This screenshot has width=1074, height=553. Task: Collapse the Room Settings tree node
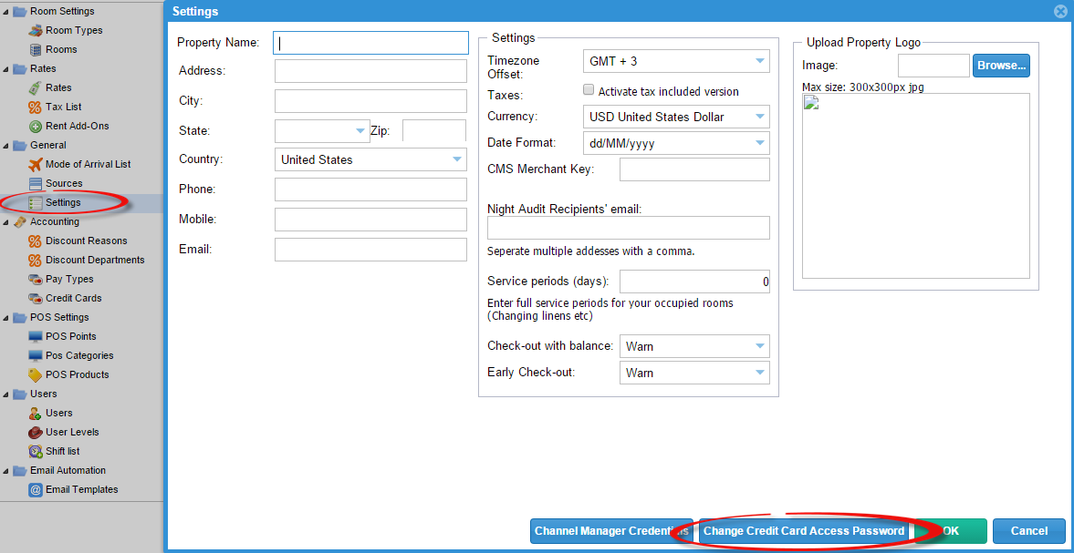pyautogui.click(x=7, y=12)
